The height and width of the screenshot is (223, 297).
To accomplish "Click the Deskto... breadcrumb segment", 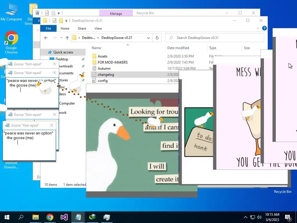I will pos(88,38).
